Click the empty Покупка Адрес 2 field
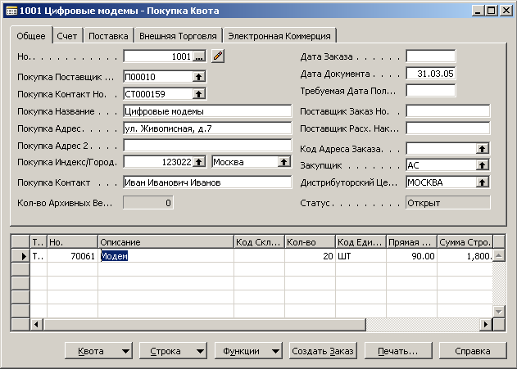Screen dimensions: 517x369 point(207,145)
